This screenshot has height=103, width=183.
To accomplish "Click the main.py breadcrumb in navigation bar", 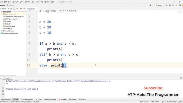I will tap(10, 5).
